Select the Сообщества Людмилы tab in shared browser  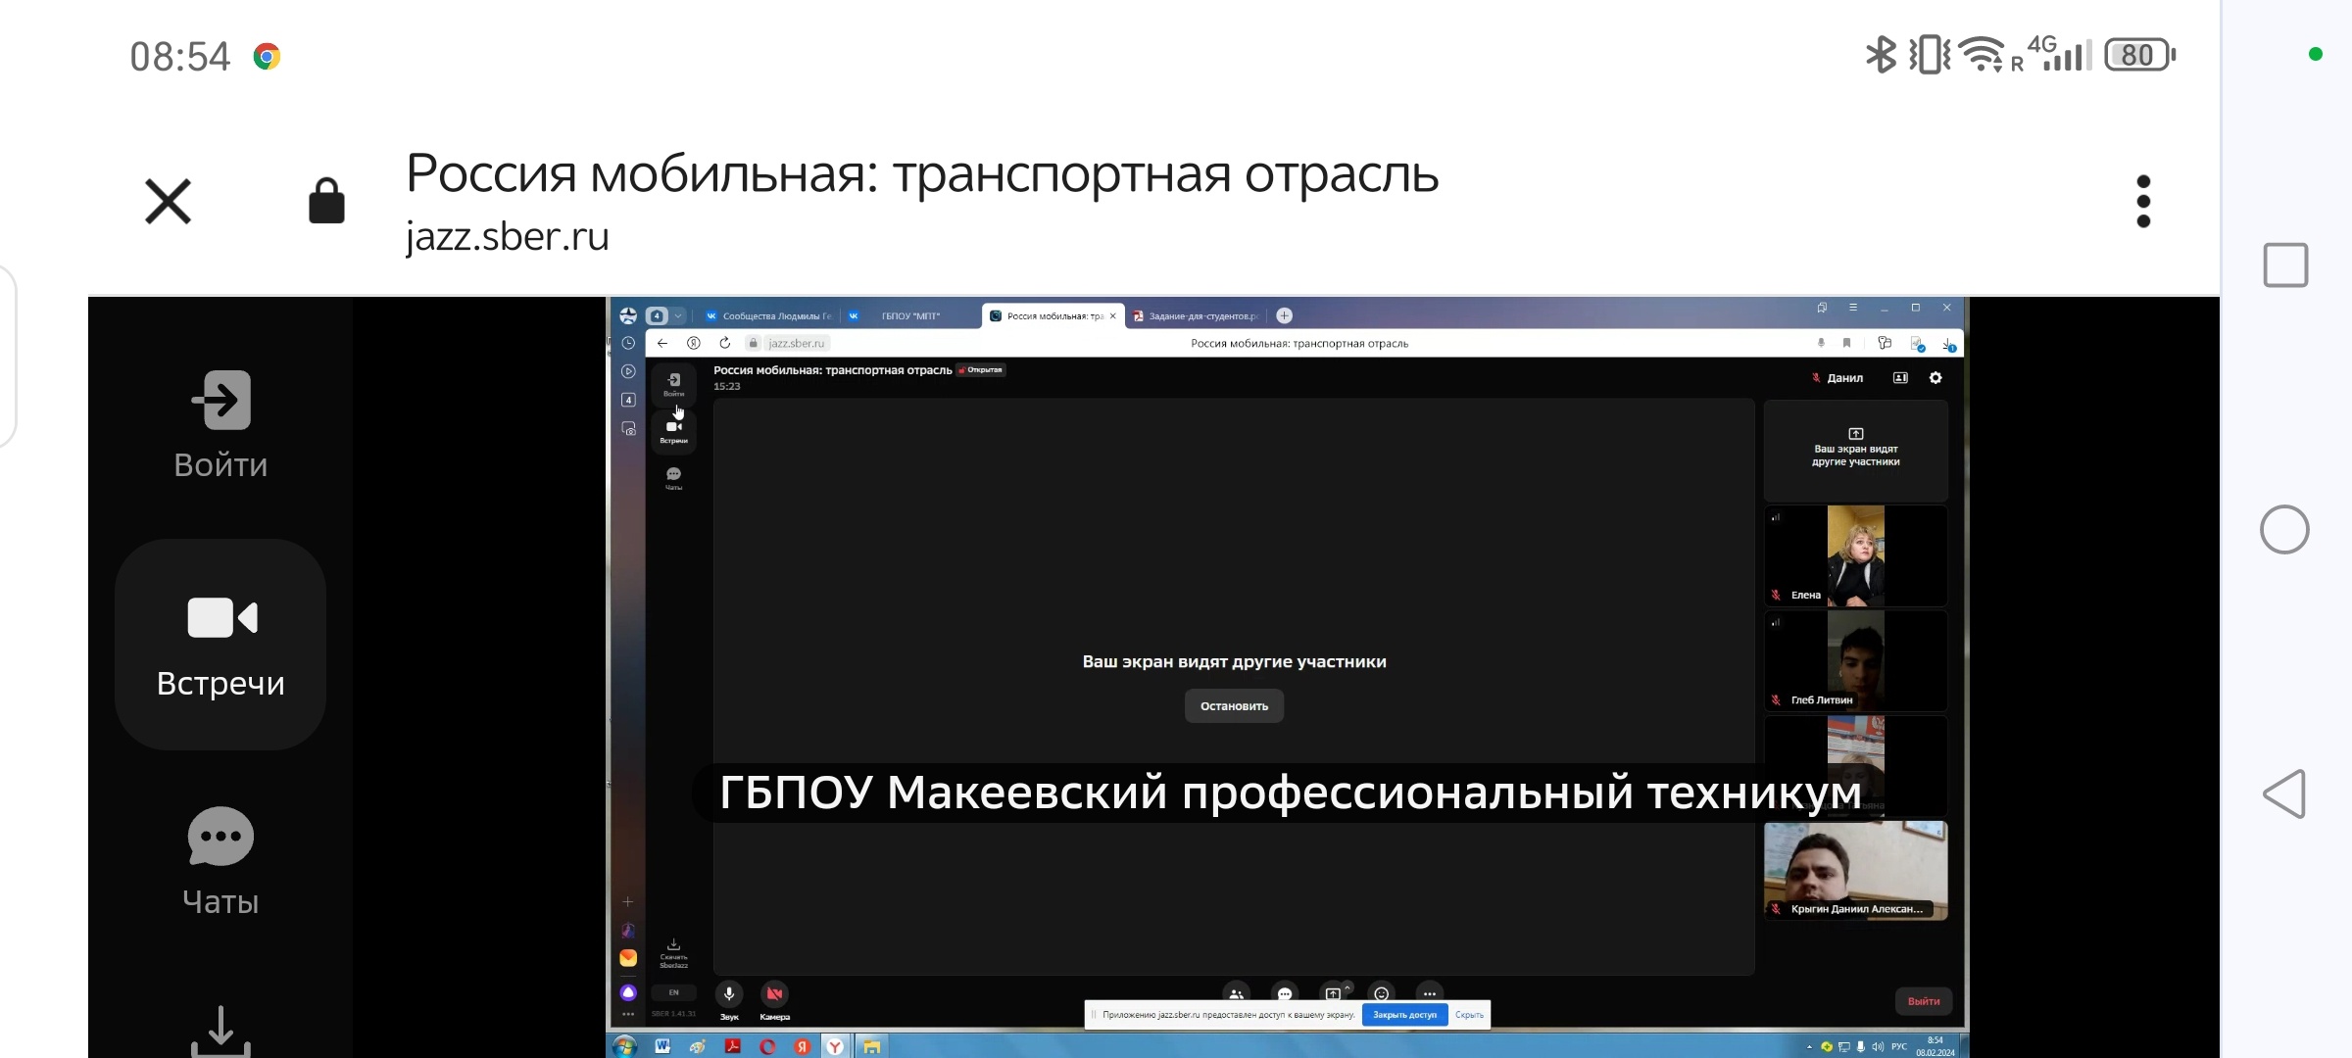768,315
